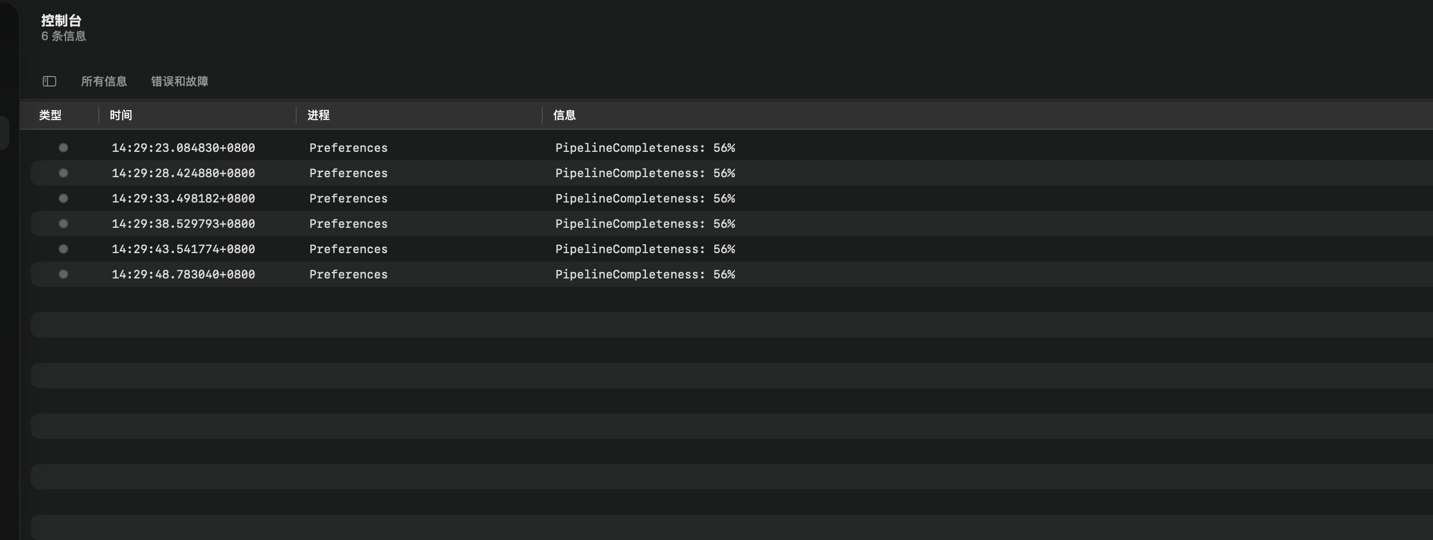Click PipelineCompleteness message in 14:29:23 row
Viewport: 1433px width, 540px height.
pos(645,148)
